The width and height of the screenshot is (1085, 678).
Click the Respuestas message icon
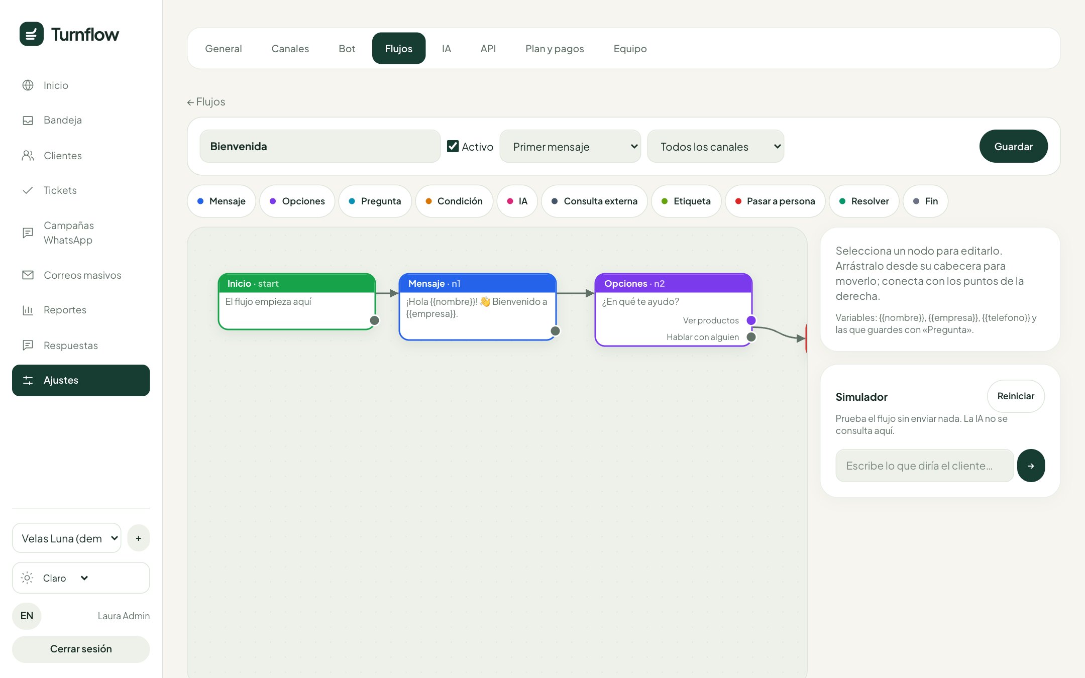[28, 346]
